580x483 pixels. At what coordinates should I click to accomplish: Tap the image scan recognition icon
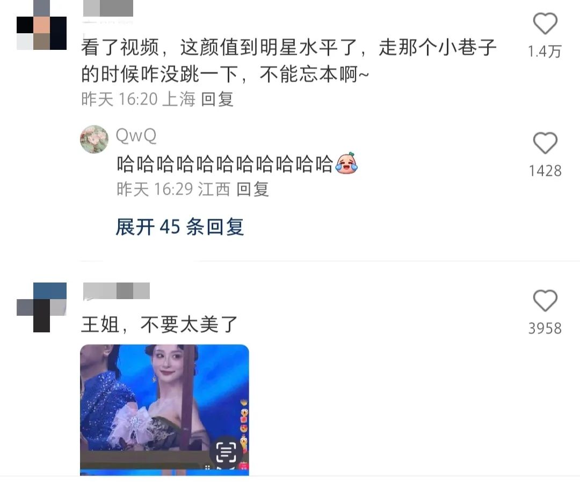[226, 451]
